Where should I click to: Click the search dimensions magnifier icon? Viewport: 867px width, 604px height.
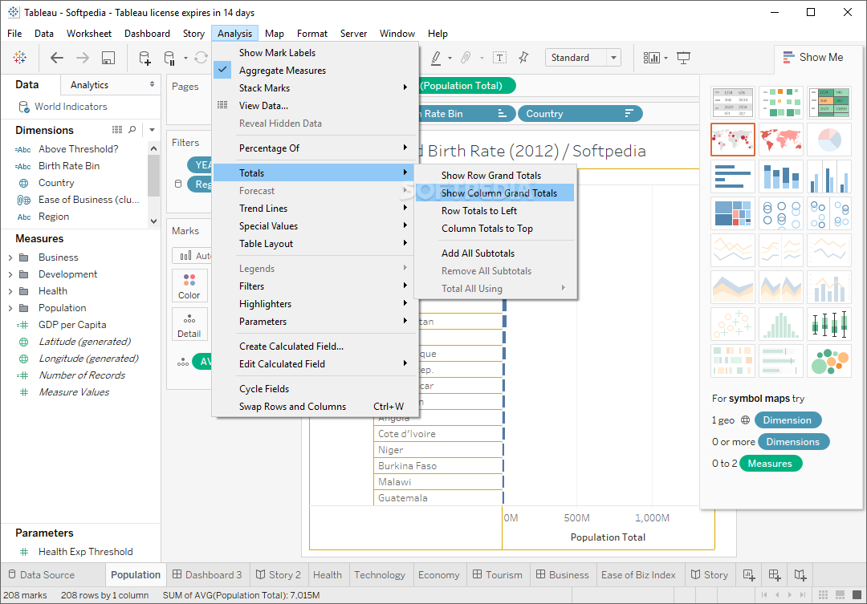132,130
